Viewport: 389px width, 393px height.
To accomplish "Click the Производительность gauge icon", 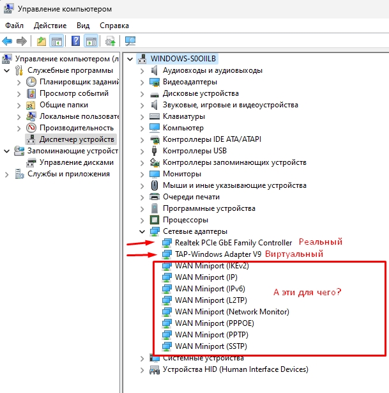I will 31,128.
